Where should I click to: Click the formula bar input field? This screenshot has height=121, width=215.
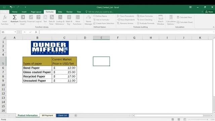pyautogui.click(x=126, y=32)
